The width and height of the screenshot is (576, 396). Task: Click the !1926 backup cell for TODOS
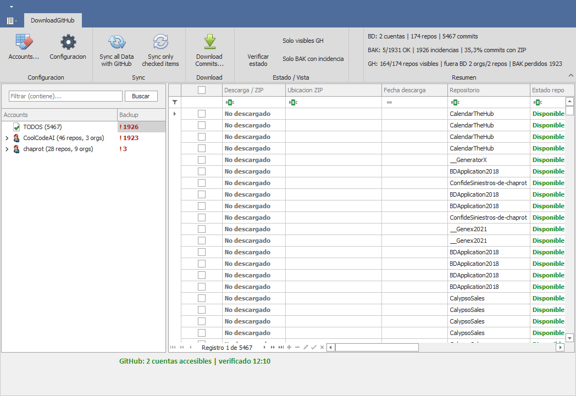pos(141,127)
